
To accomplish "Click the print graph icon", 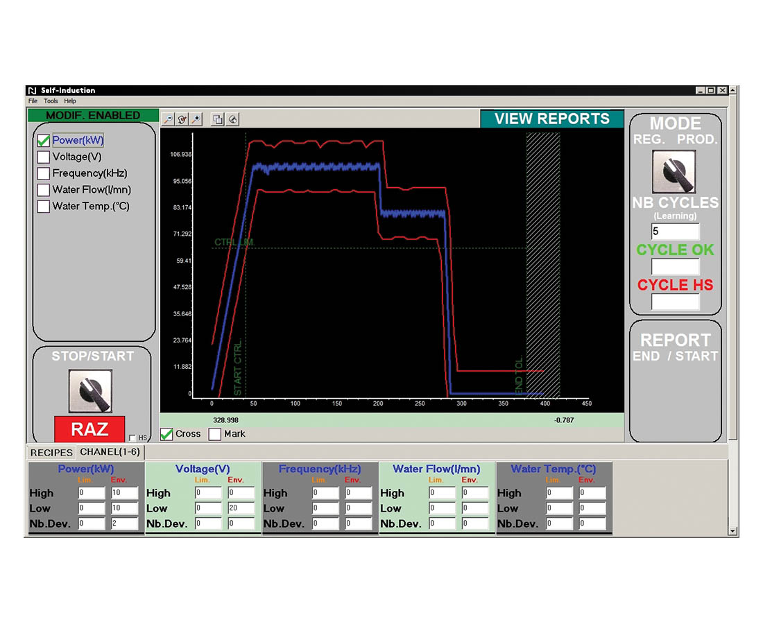I will 232,119.
